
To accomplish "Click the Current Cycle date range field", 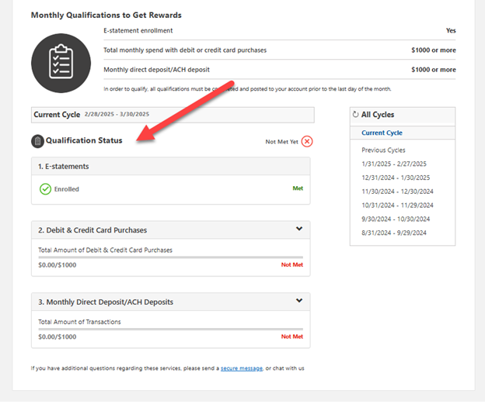I will [x=173, y=115].
